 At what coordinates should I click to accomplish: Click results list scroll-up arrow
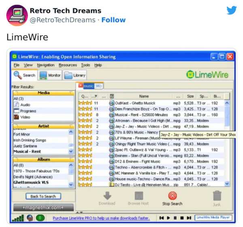tap(227, 103)
